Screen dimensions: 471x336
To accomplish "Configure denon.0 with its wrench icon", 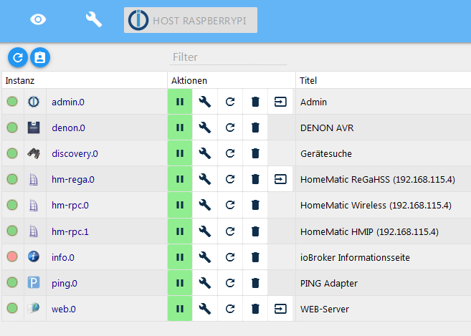I will point(205,128).
